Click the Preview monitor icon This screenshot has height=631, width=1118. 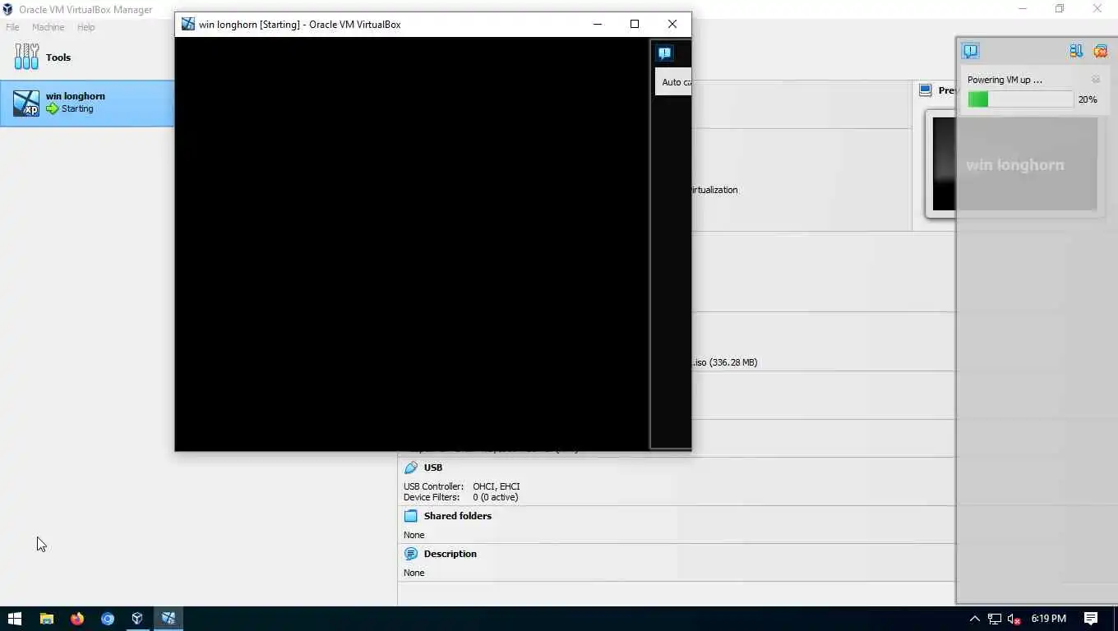click(925, 90)
